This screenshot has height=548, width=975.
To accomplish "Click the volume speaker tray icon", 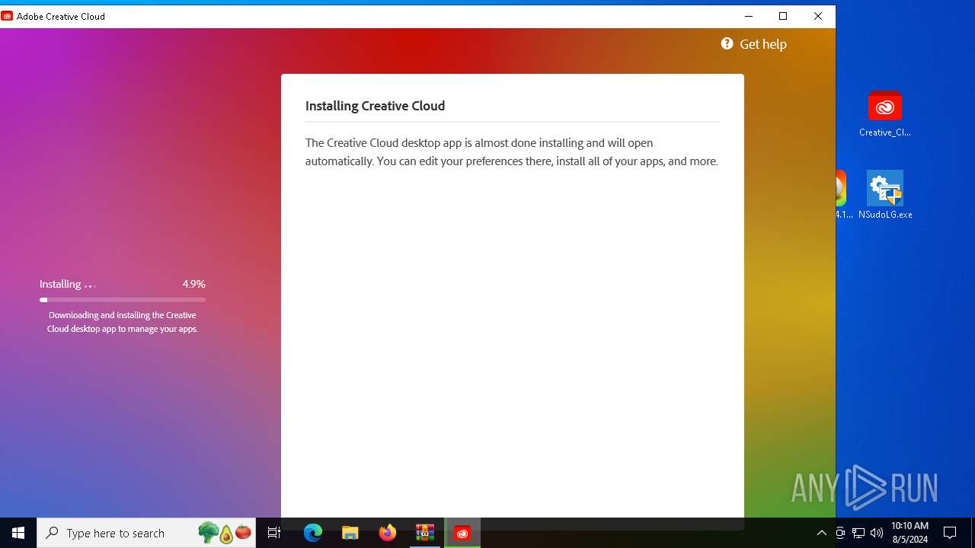I will click(x=877, y=533).
